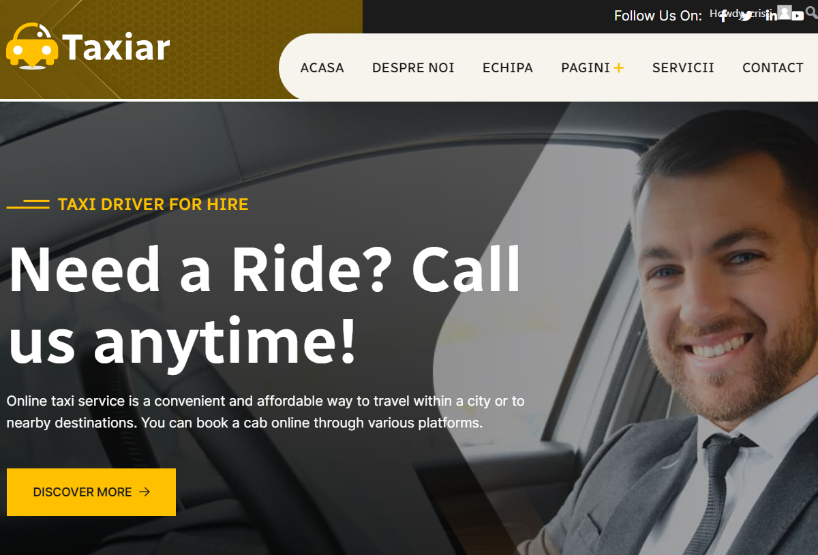Click the yellow taxi logo icon
The image size is (818, 555).
tap(32, 46)
